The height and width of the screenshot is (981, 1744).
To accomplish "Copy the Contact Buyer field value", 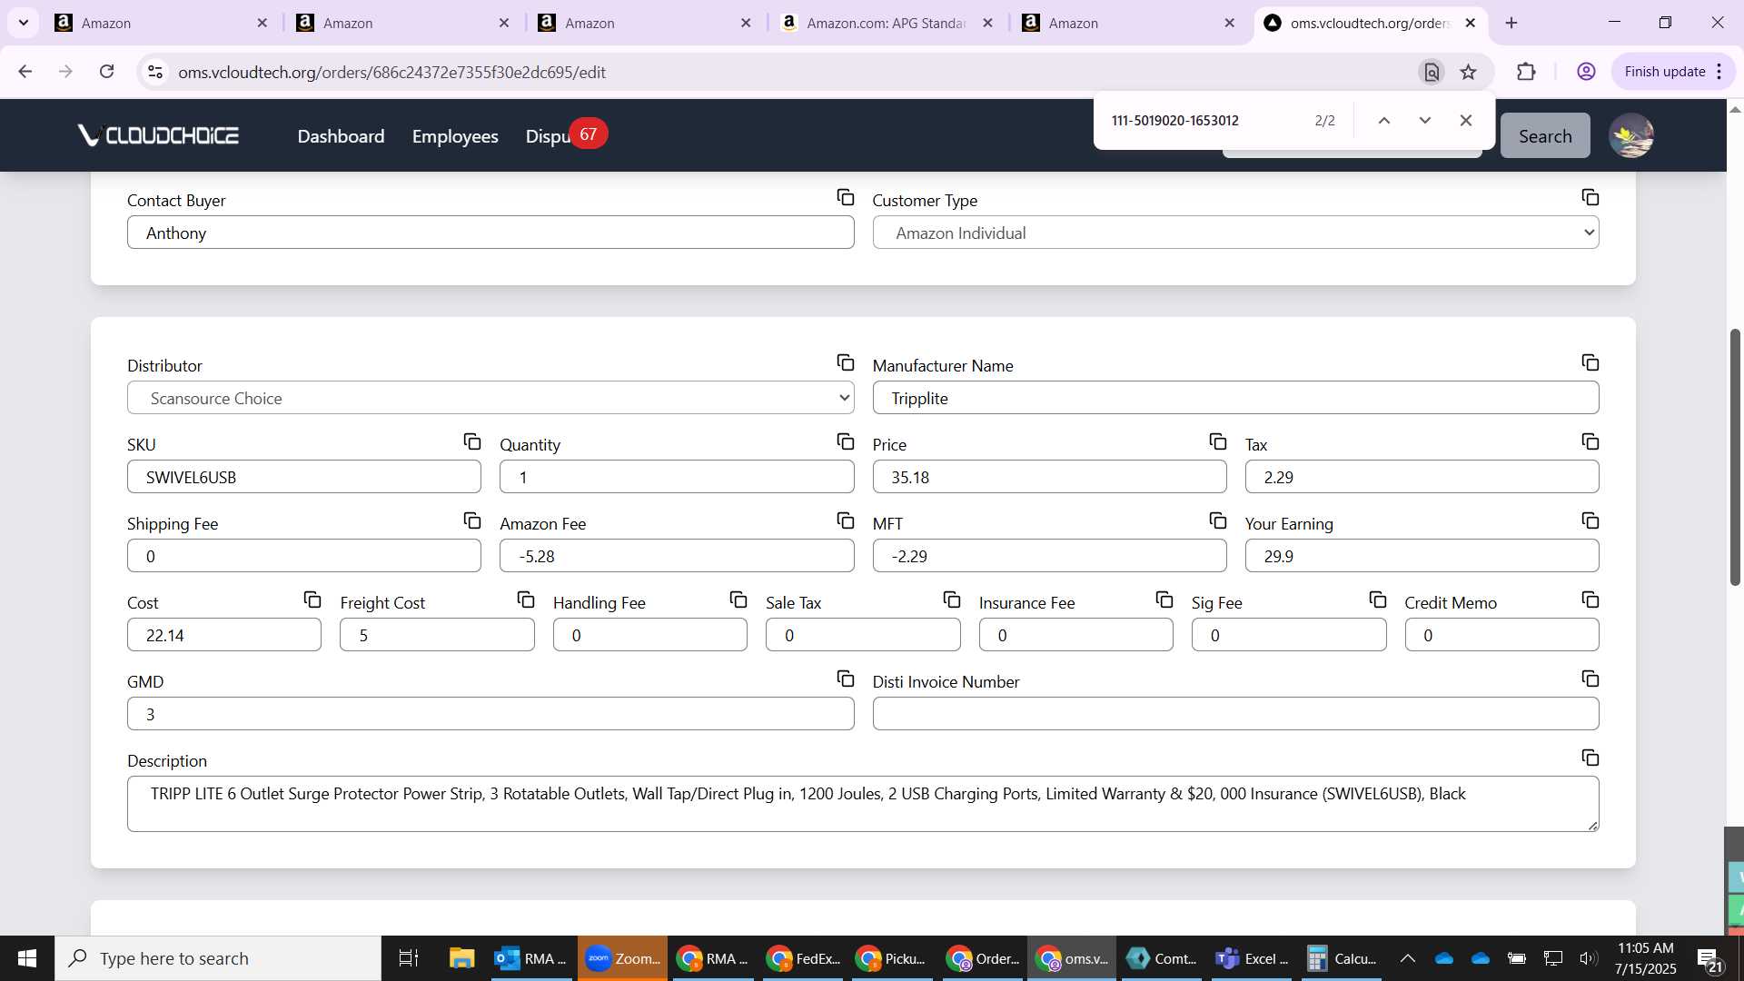I will pyautogui.click(x=845, y=198).
